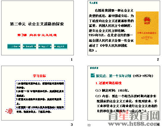164x127 pixels.
Task: Click the national emblem on the book cover
Action: pos(147,21)
